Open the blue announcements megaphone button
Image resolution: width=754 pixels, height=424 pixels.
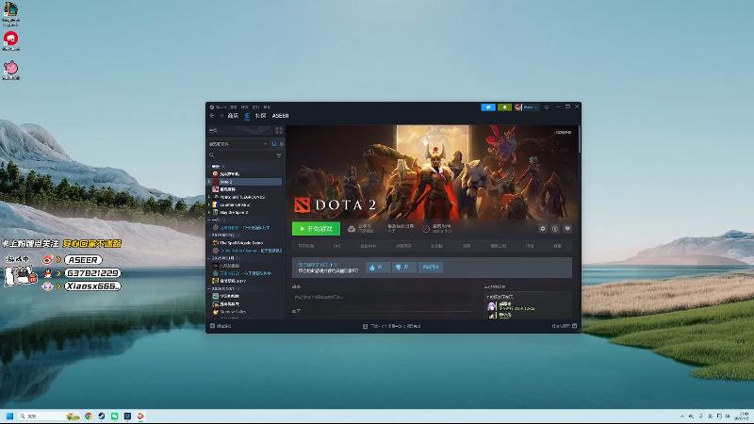pyautogui.click(x=488, y=107)
